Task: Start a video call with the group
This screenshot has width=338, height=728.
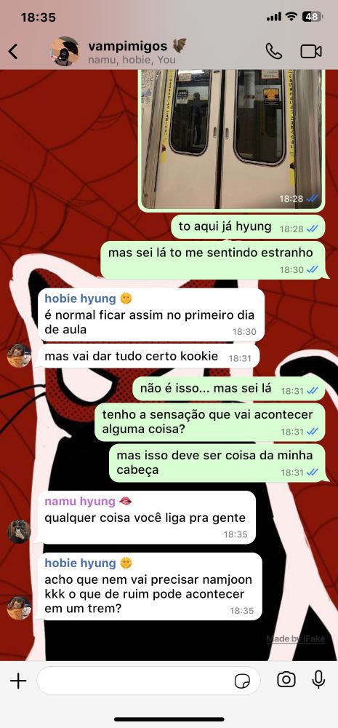Action: pyautogui.click(x=311, y=51)
